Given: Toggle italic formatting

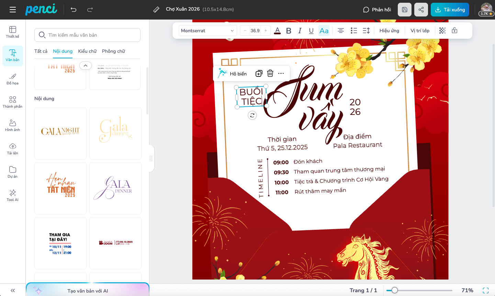Looking at the screenshot, I should [x=300, y=31].
